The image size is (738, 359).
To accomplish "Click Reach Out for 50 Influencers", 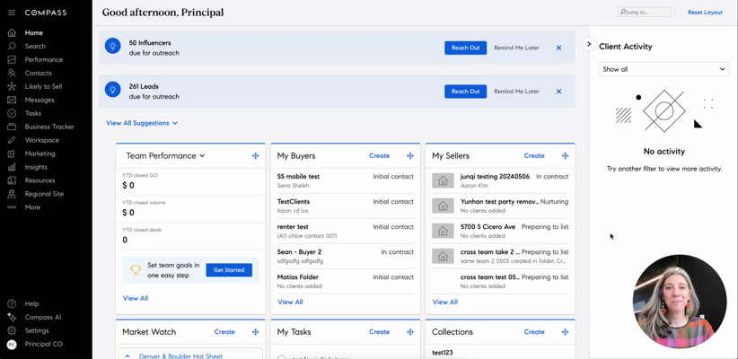I will pos(465,48).
